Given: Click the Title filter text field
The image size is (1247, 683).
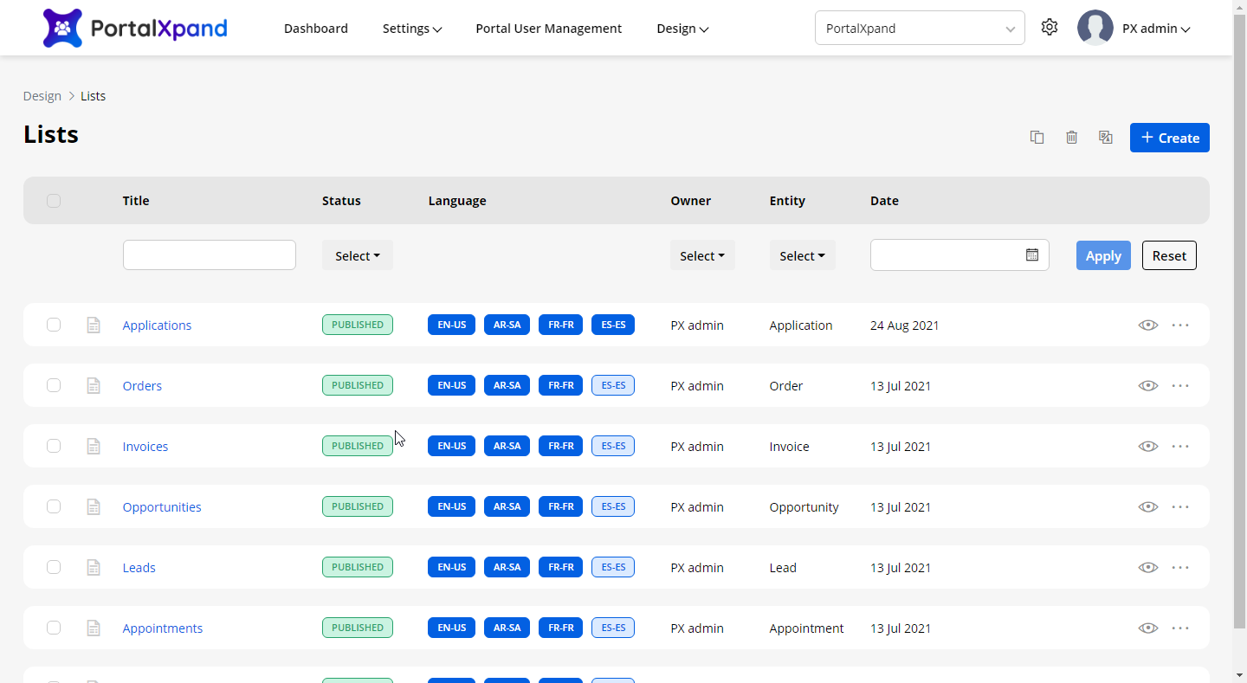Looking at the screenshot, I should tap(210, 255).
